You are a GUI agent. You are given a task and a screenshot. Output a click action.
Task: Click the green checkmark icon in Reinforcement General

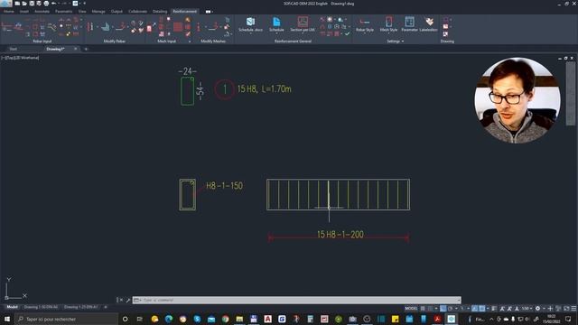click(347, 33)
